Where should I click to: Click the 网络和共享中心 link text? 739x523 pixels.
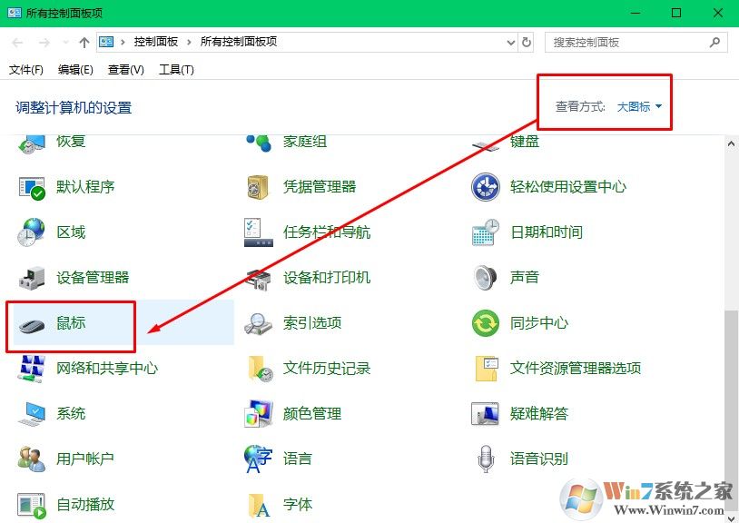point(107,368)
